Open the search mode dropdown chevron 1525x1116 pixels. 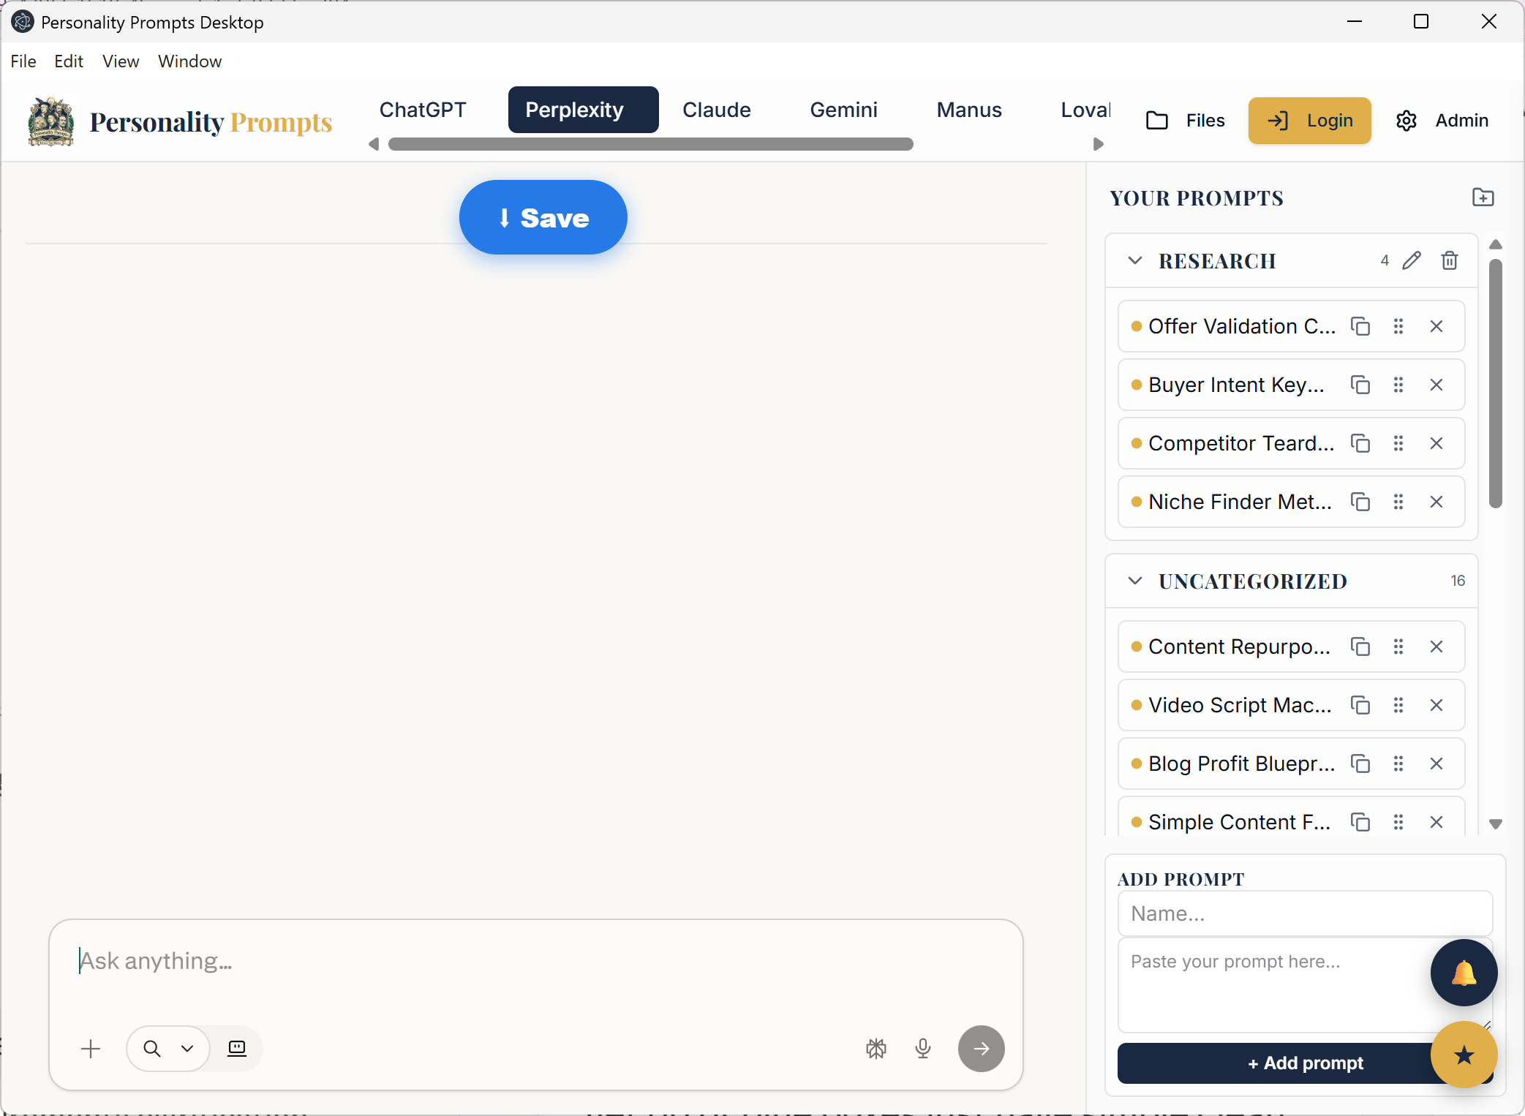click(187, 1049)
